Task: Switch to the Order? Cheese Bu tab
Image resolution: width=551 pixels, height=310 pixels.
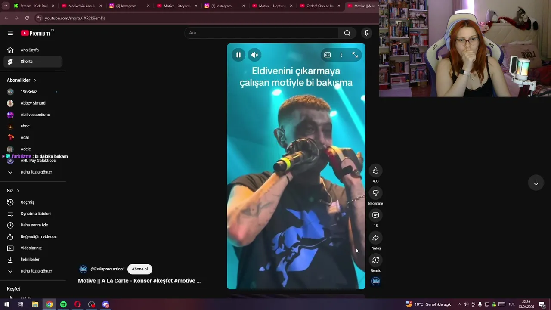Action: [x=320, y=6]
